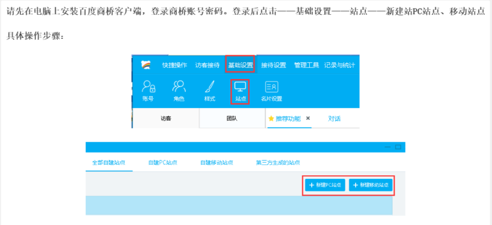492x225 pixels.
Task: Open the 管理工具 menu
Action: pos(306,65)
